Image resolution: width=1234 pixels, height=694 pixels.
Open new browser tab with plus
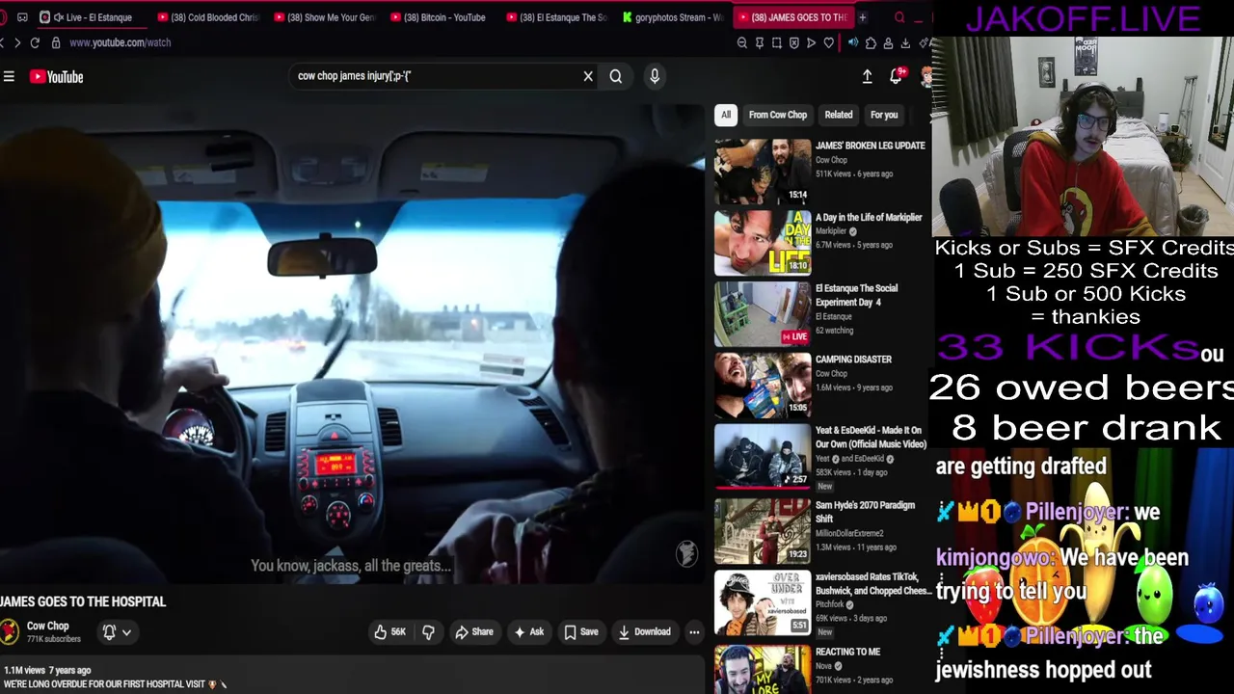click(x=863, y=17)
